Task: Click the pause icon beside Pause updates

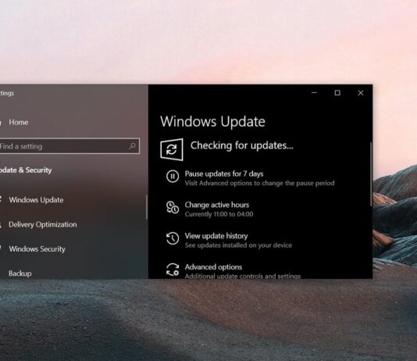Action: click(x=173, y=176)
